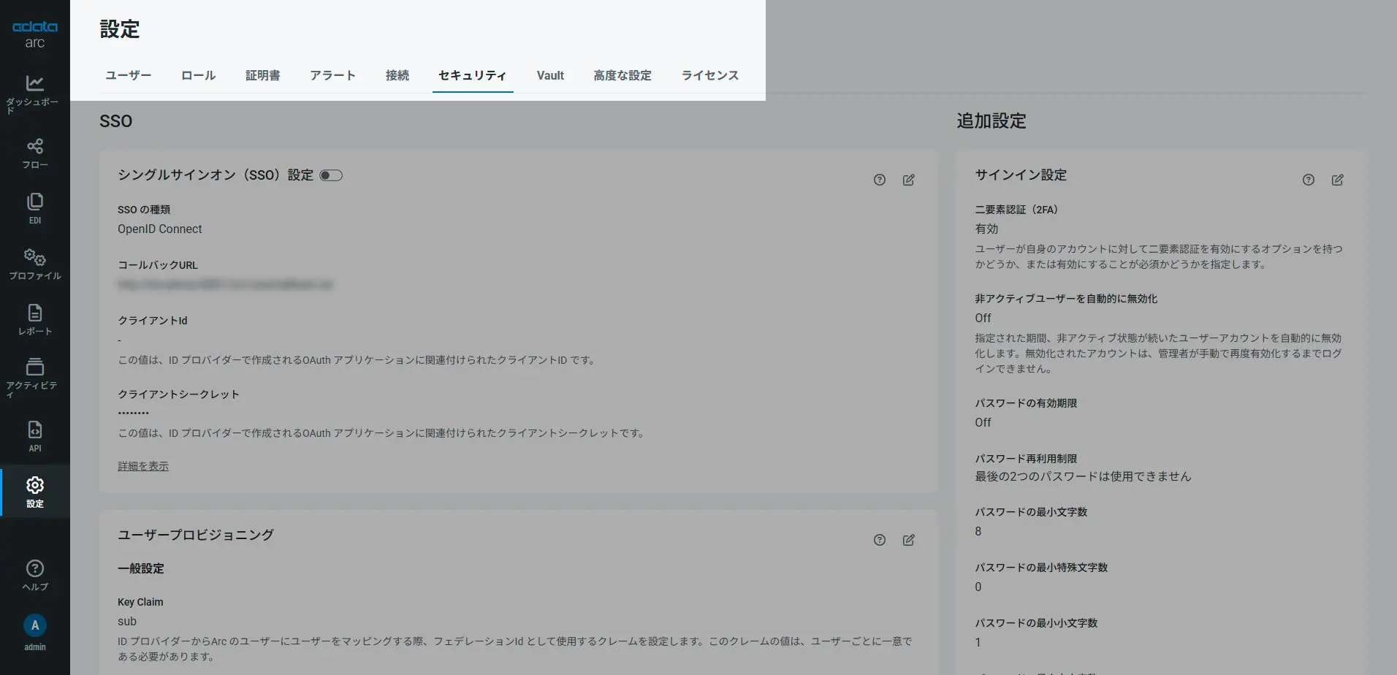Switch to the ユーザー tab
The width and height of the screenshot is (1397, 675).
click(x=128, y=75)
